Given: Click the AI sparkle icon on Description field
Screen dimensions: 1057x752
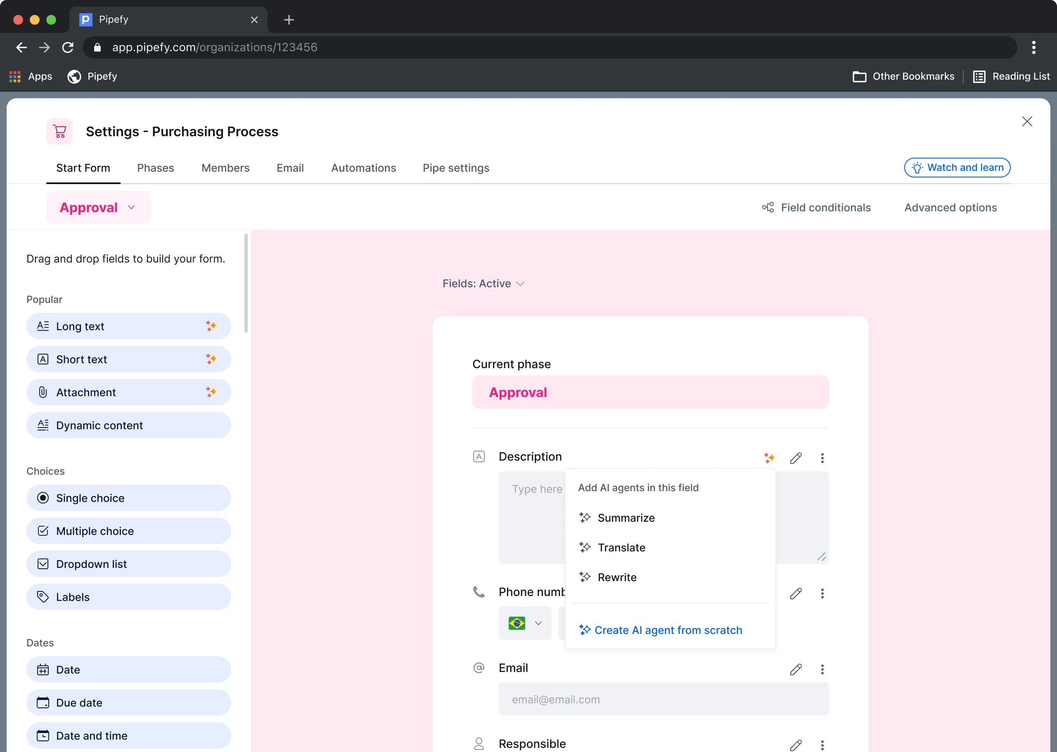Looking at the screenshot, I should [769, 457].
